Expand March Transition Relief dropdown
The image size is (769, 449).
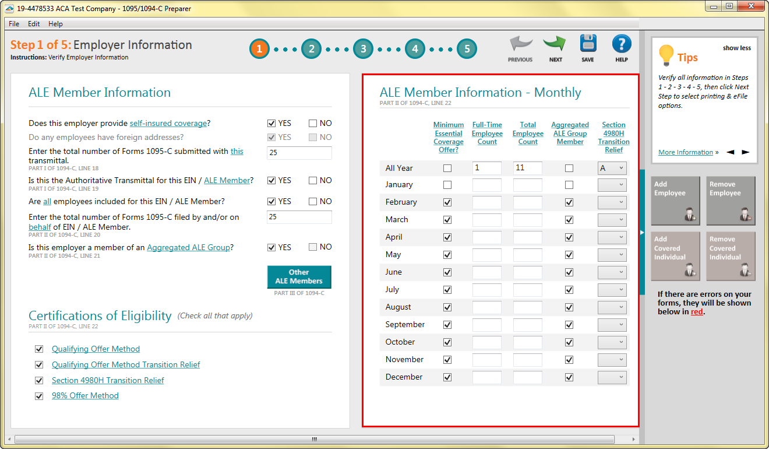(x=612, y=220)
